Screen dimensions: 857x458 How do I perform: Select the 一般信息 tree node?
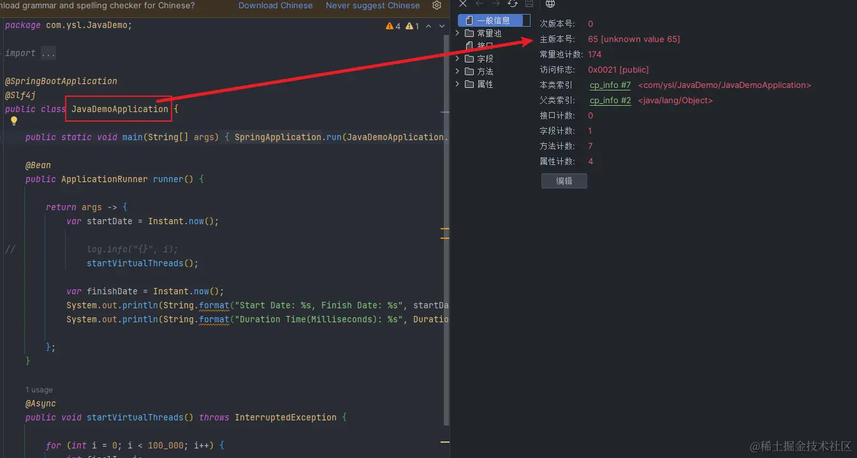point(494,20)
